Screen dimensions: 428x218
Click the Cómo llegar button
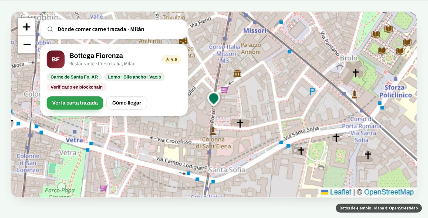[127, 103]
